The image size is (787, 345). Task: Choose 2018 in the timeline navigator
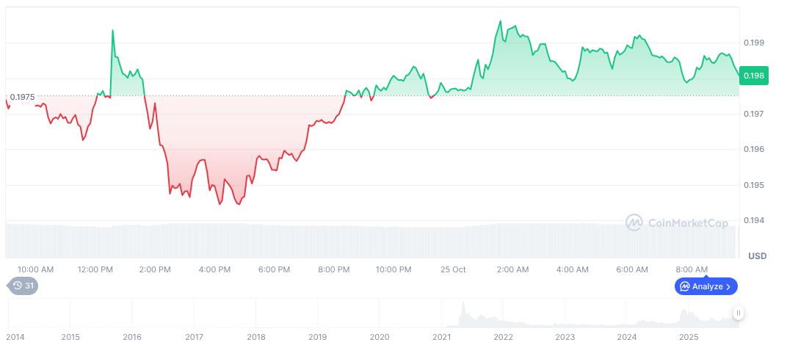point(255,337)
